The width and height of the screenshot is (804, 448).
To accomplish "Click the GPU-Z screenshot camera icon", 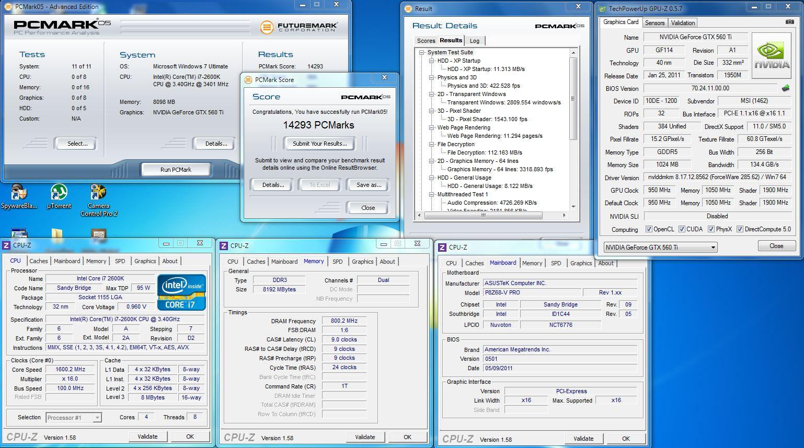I will click(x=789, y=22).
